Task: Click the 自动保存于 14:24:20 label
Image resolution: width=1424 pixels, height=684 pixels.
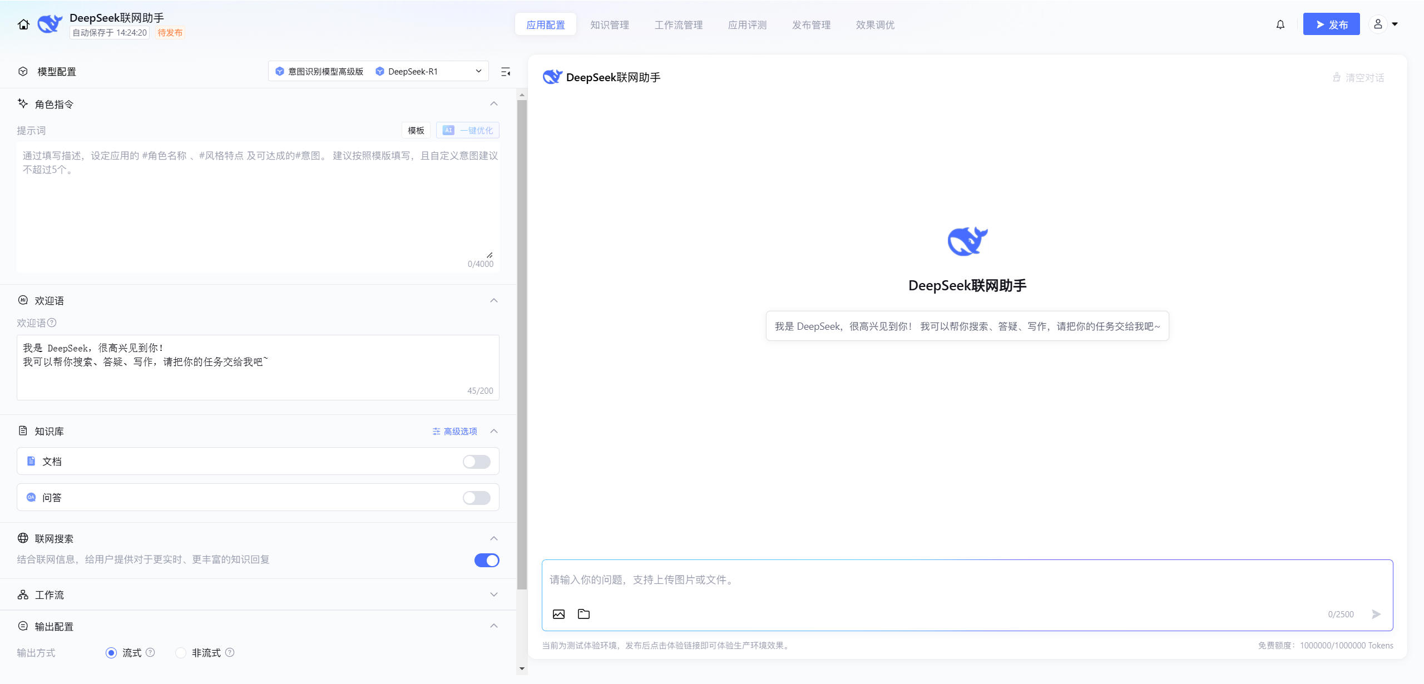Action: (x=110, y=33)
